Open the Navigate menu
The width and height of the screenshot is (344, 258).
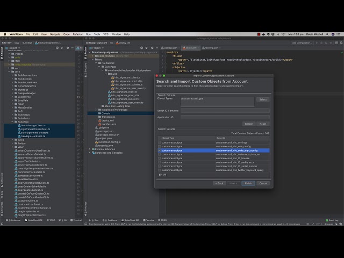pyautogui.click(x=55, y=34)
